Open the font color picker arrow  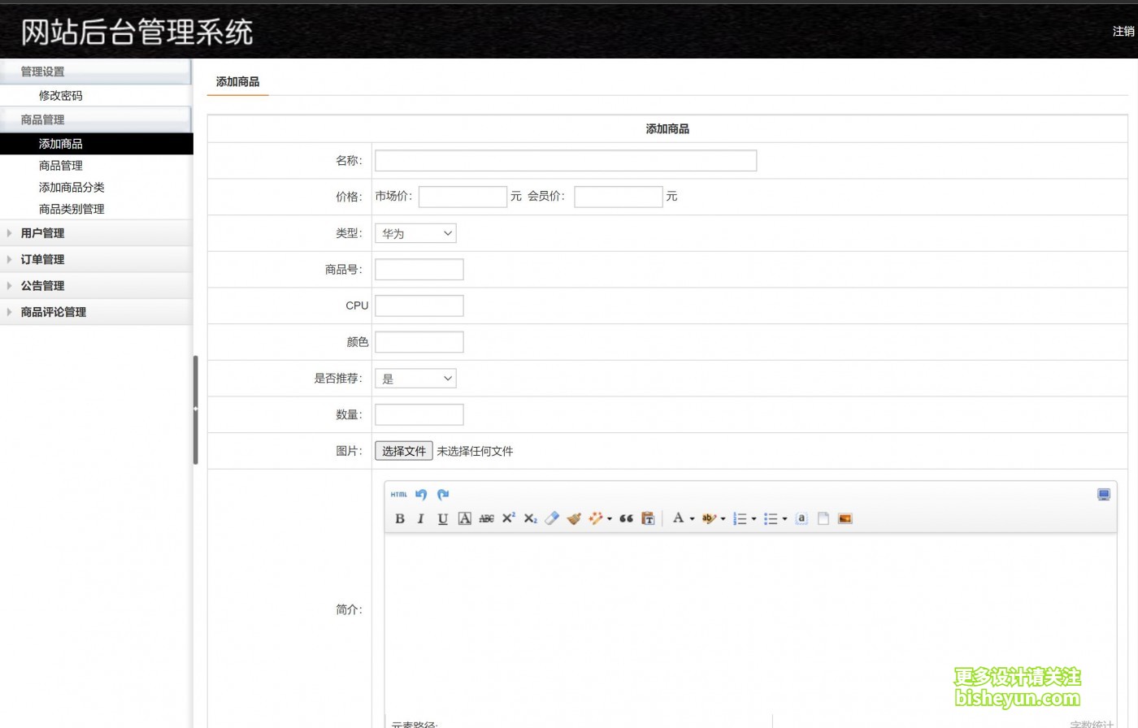692,519
